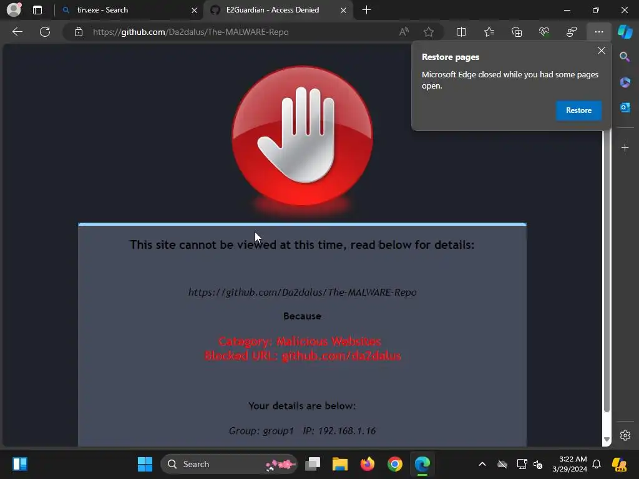
Task: Show hidden system tray icons
Action: (482, 464)
